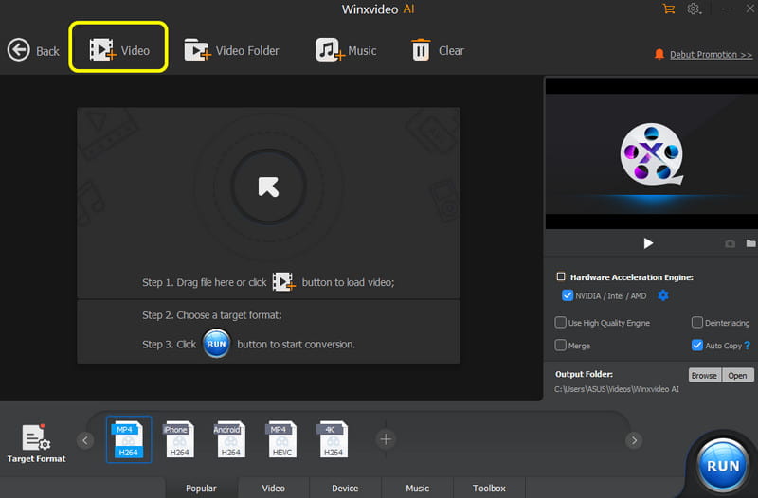Click the Video add-file button

[x=119, y=50]
